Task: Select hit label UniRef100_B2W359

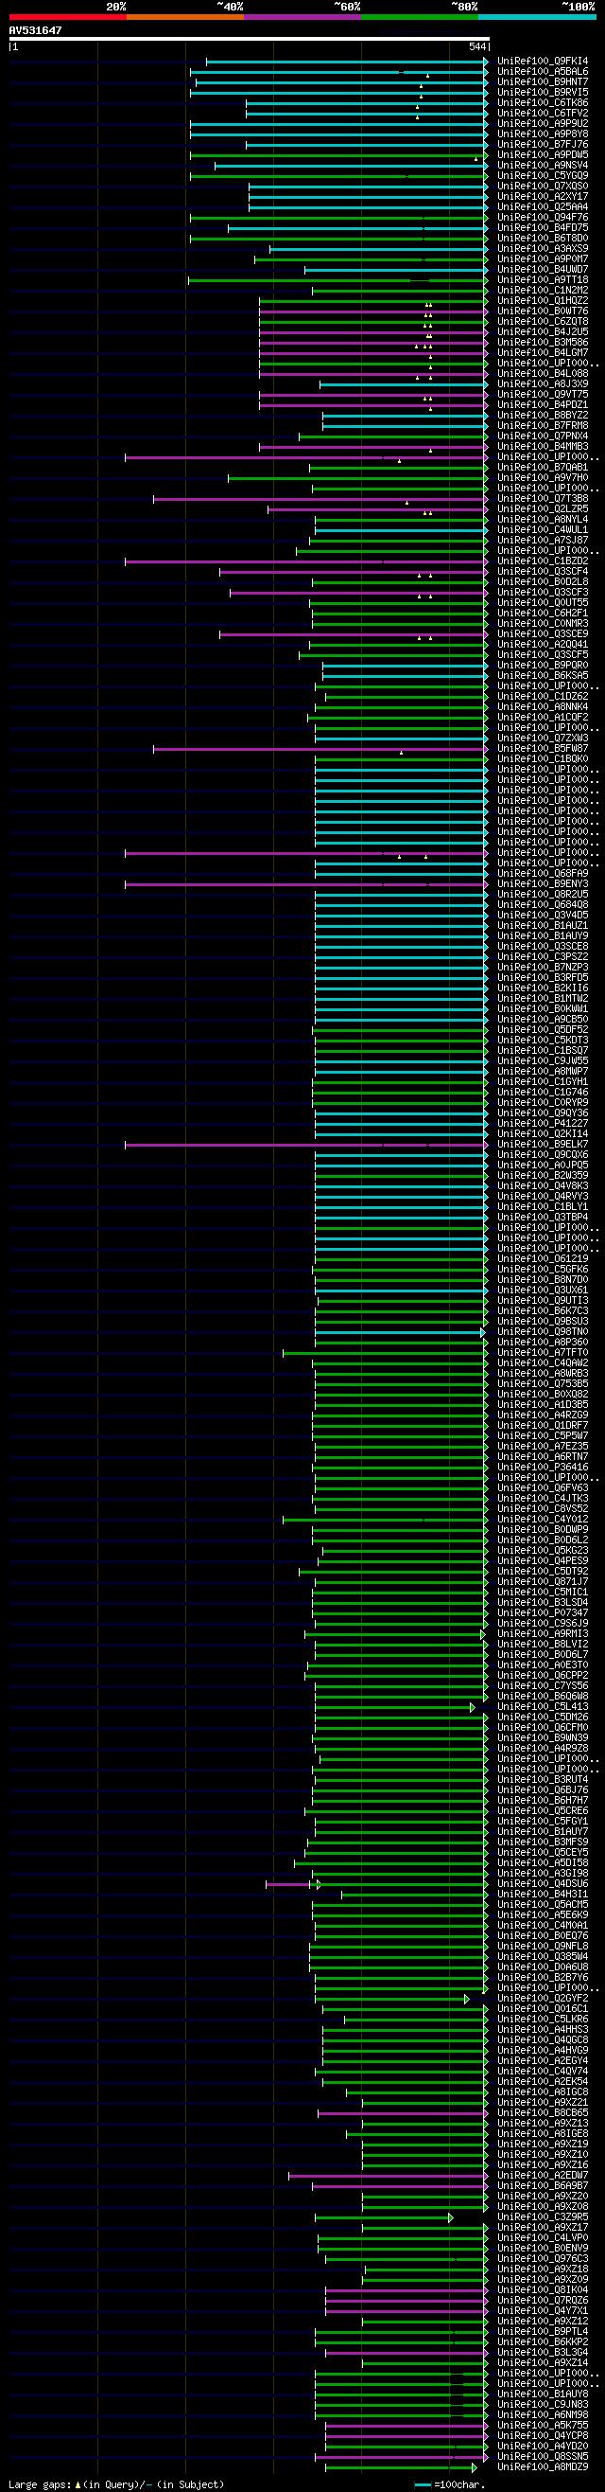Action: 543,1175
